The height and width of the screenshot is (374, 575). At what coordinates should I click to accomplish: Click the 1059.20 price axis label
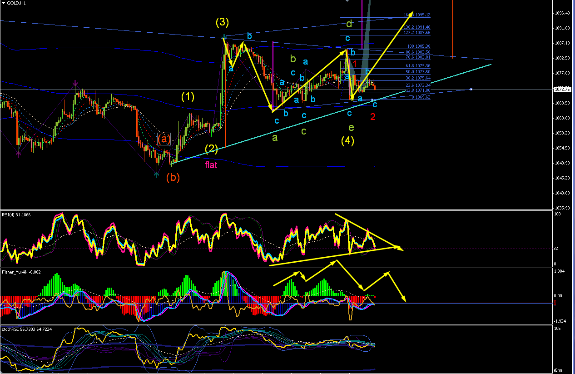pyautogui.click(x=562, y=133)
